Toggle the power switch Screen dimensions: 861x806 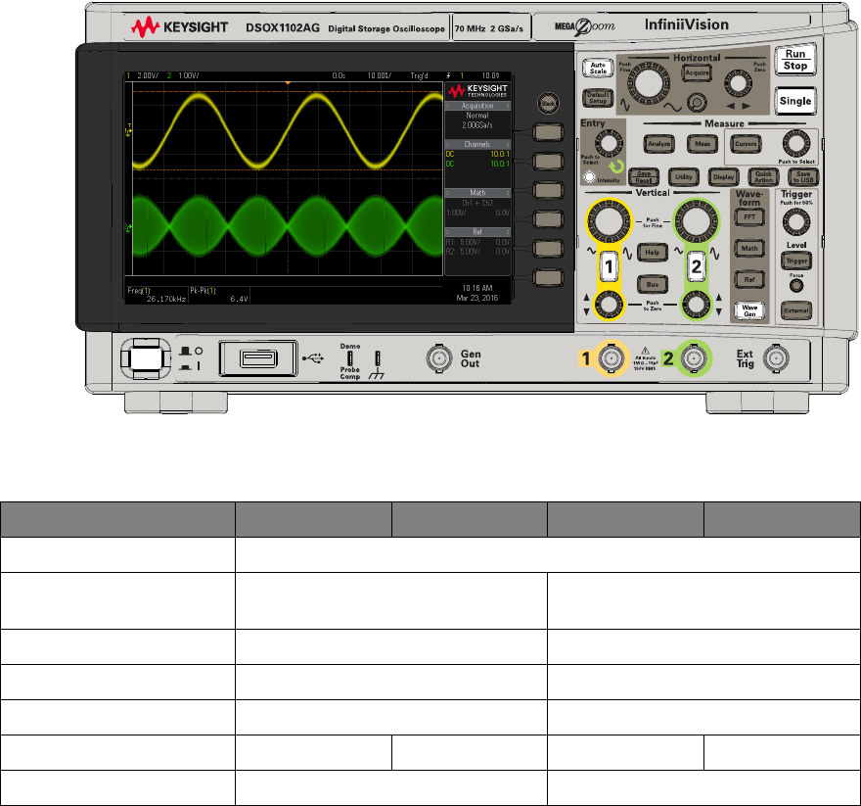coord(146,359)
